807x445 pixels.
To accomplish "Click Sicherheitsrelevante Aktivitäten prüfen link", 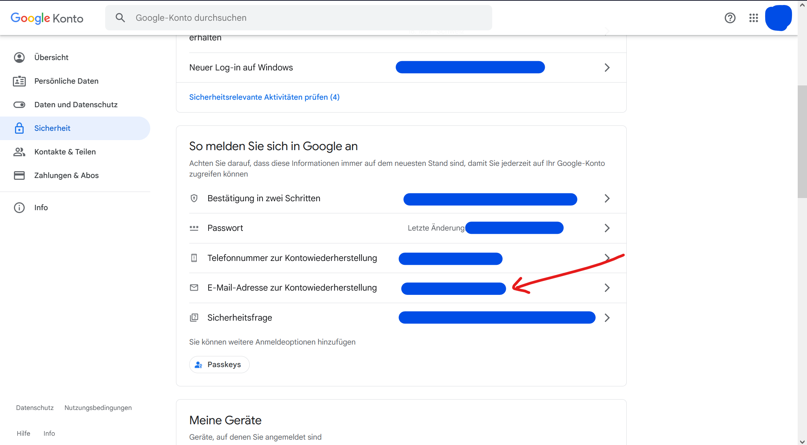I will pos(264,97).
